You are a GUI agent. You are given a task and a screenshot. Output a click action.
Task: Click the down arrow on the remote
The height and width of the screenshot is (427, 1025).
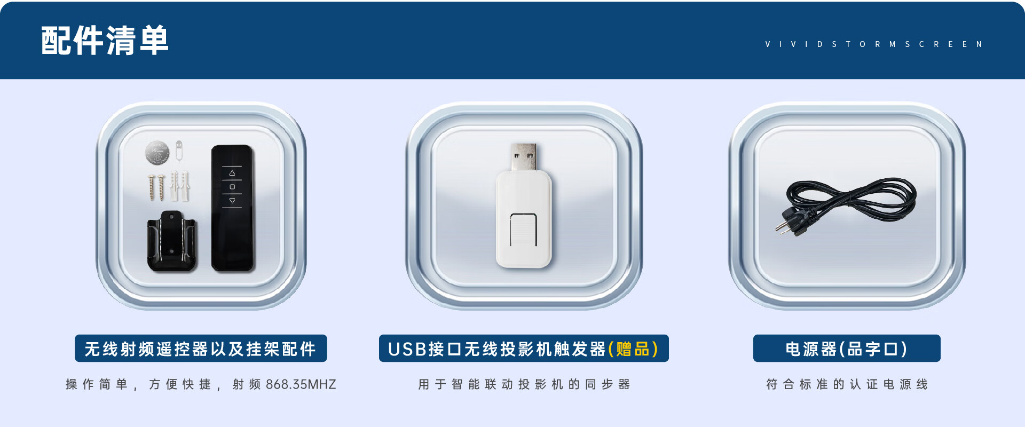click(232, 201)
